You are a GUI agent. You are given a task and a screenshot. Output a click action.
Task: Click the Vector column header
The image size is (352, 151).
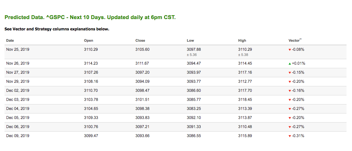(295, 40)
